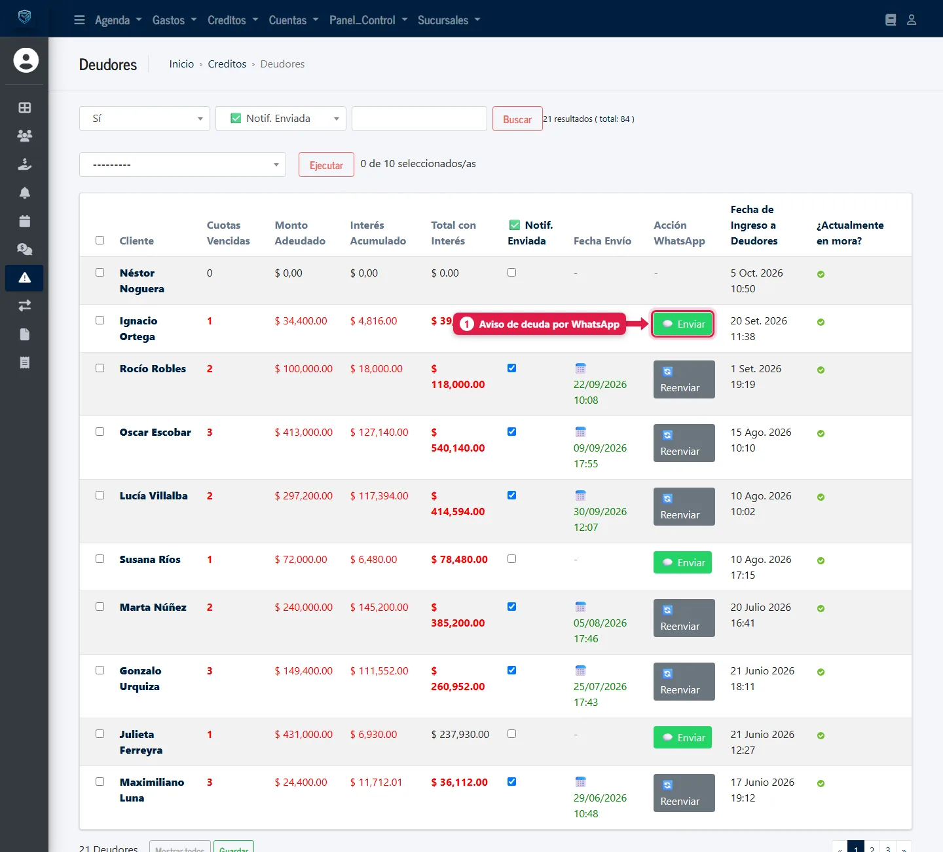Click Reenviar for Gonzalo Urquiza

coord(684,682)
